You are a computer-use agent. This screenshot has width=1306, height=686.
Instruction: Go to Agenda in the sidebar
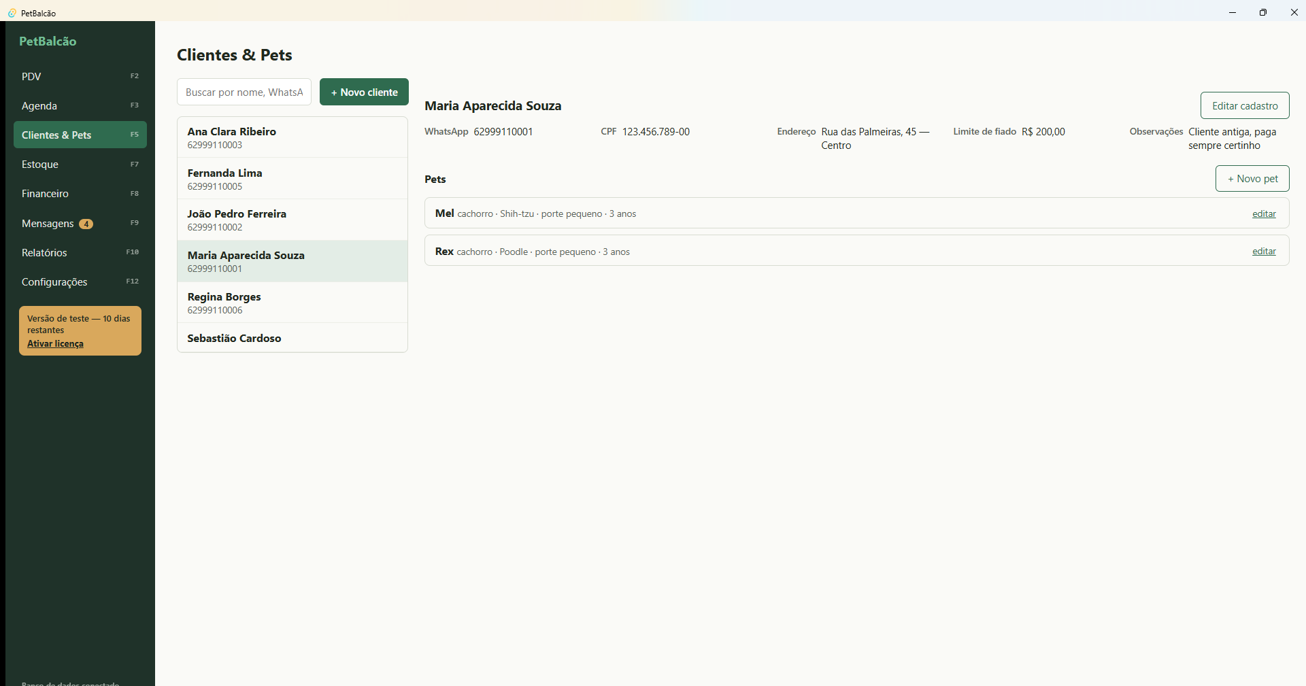80,105
